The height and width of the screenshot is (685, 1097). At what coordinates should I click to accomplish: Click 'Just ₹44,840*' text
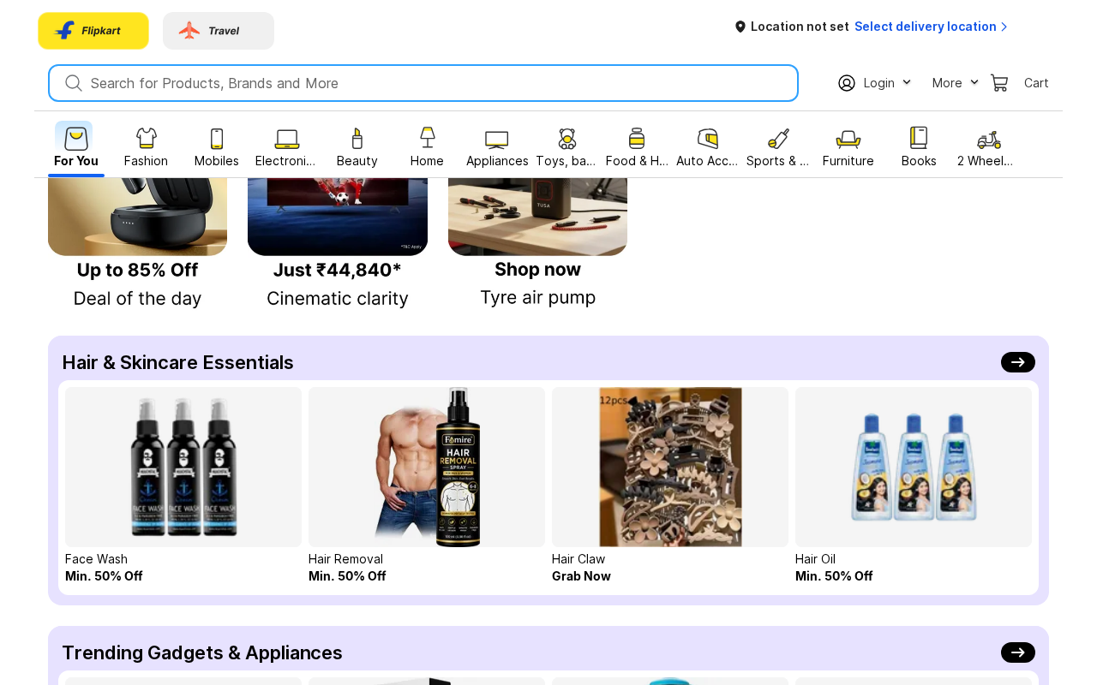coord(338,270)
